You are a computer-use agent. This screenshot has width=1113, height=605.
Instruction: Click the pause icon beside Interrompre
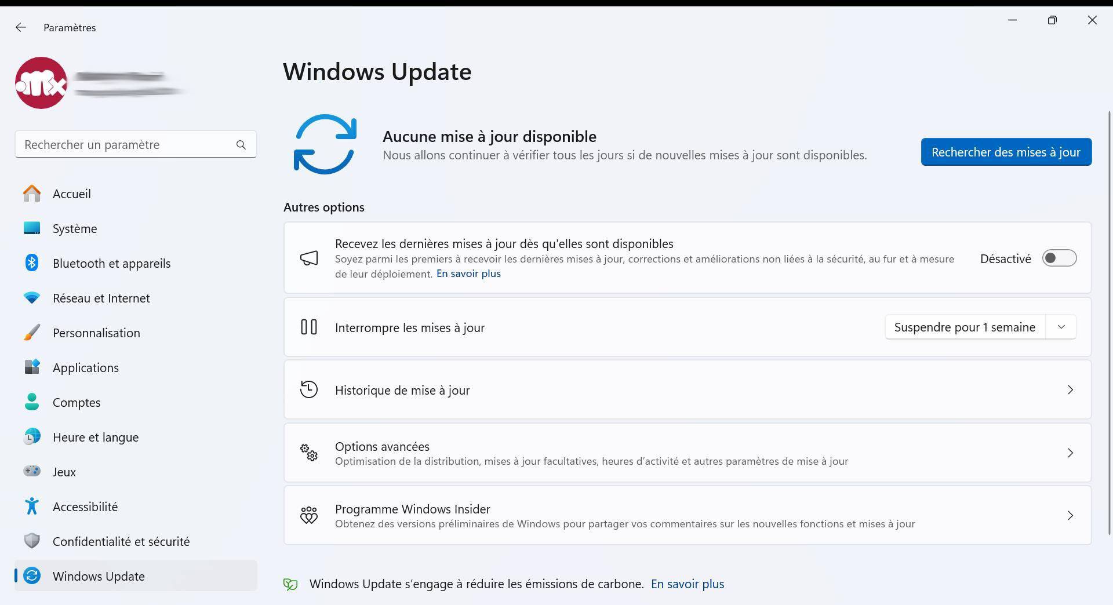(x=309, y=327)
